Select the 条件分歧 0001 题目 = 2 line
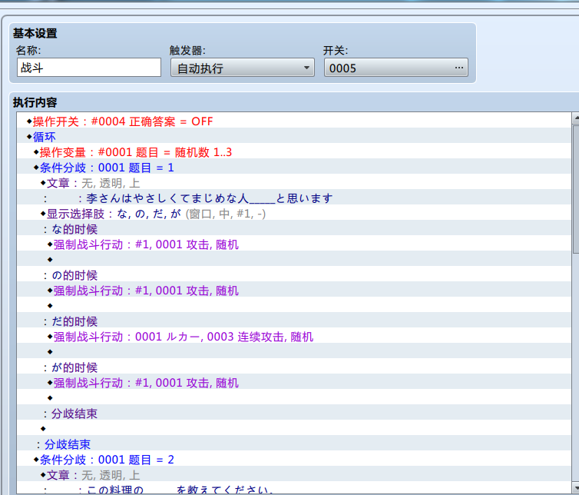The height and width of the screenshot is (495, 579). (x=293, y=460)
